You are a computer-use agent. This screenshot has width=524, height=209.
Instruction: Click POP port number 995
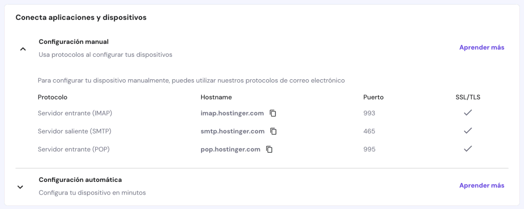tap(369, 149)
